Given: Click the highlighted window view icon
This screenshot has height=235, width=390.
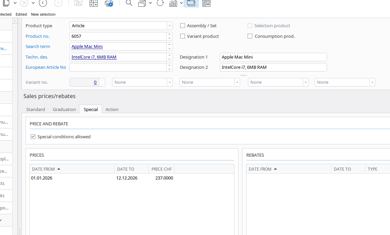Looking at the screenshot, I should (191, 3).
